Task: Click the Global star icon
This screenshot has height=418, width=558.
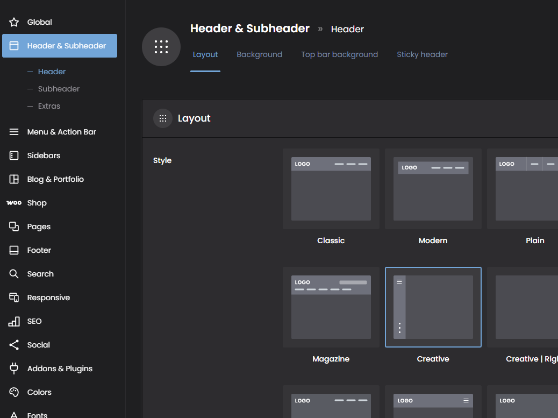Action: click(x=14, y=22)
